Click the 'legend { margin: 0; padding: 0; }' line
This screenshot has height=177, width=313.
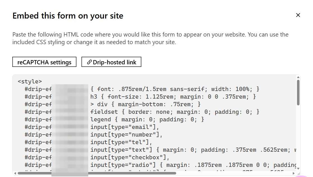click(x=114, y=119)
